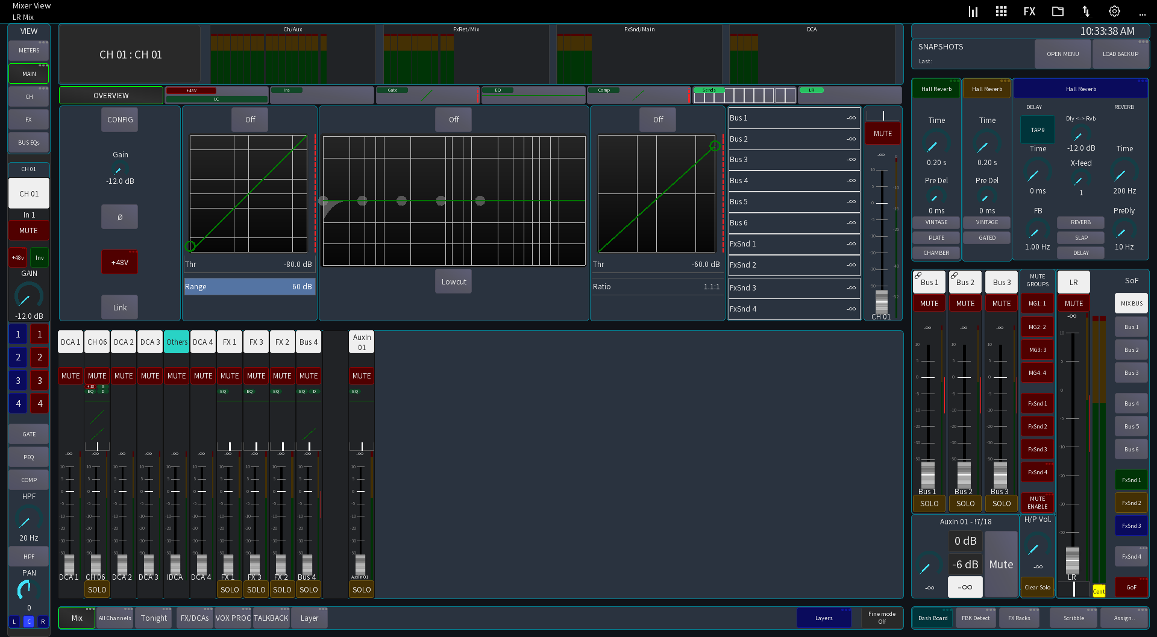Click the folder icon in the top bar
This screenshot has width=1157, height=637.
pyautogui.click(x=1058, y=11)
